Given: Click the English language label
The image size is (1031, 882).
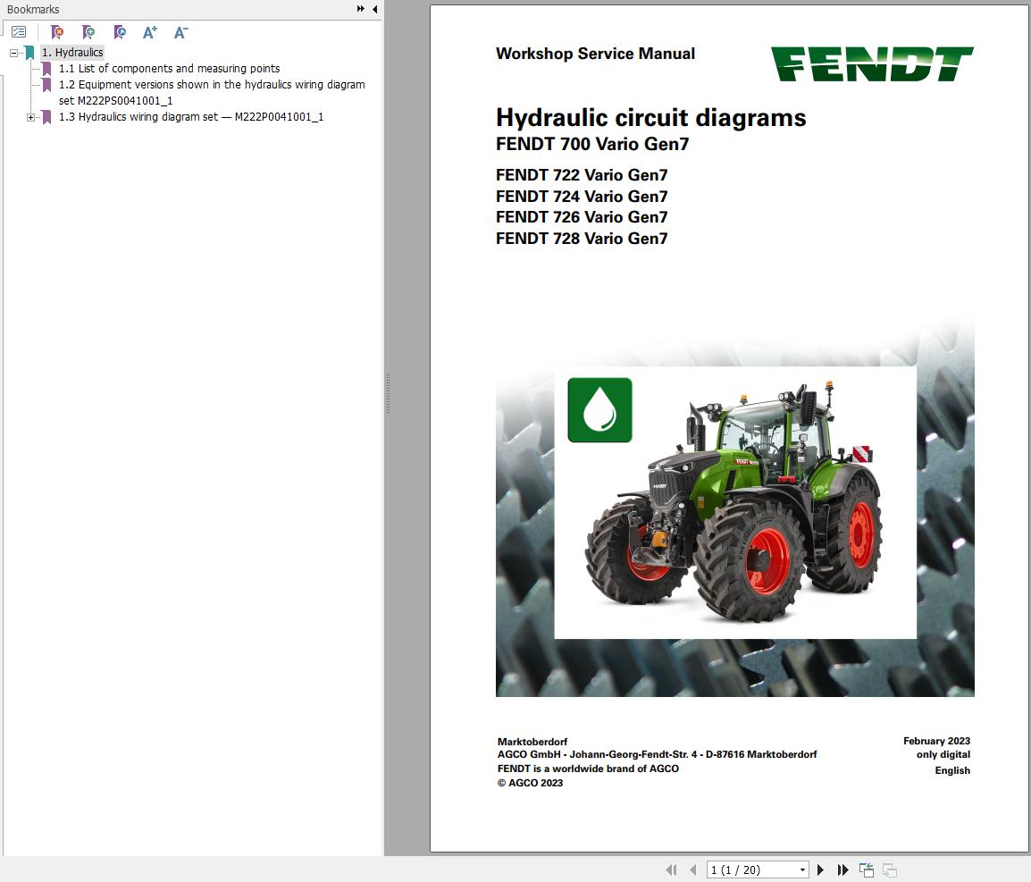Looking at the screenshot, I should click(x=952, y=770).
